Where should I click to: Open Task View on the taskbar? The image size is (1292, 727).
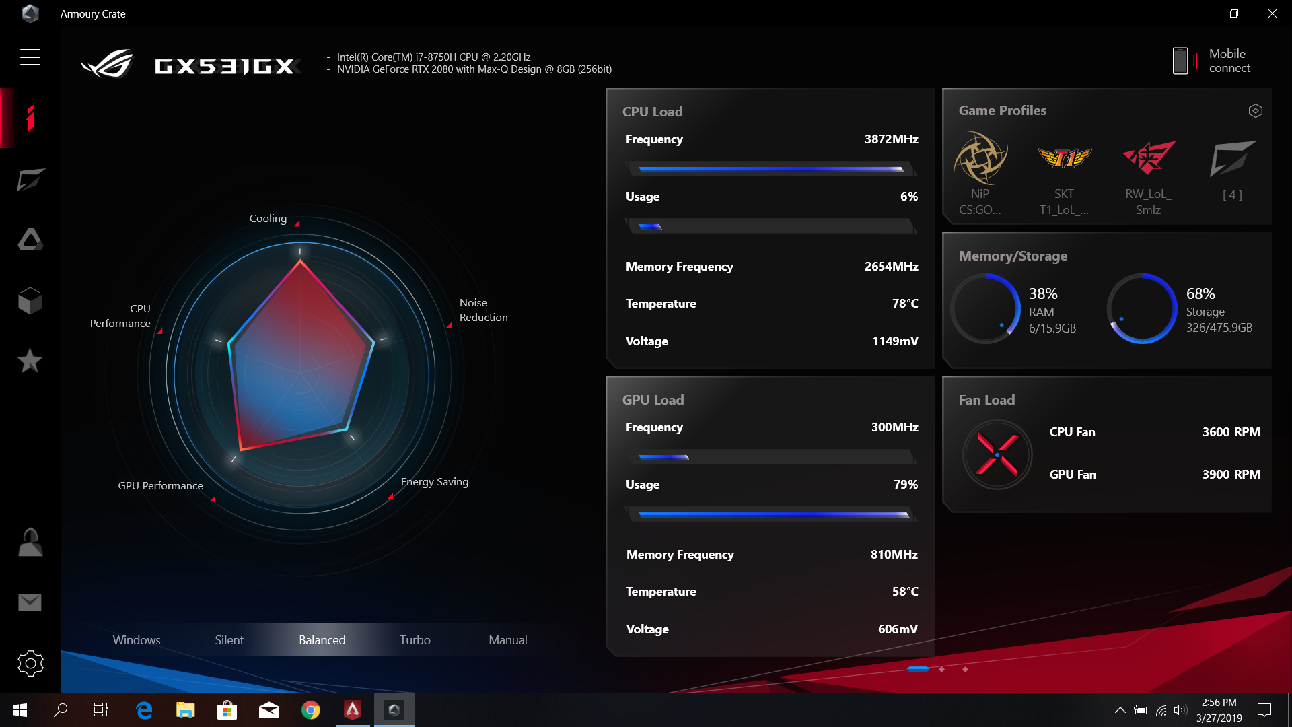pyautogui.click(x=101, y=710)
